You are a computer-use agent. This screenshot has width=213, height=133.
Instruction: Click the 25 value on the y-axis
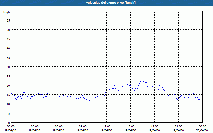click(8, 76)
